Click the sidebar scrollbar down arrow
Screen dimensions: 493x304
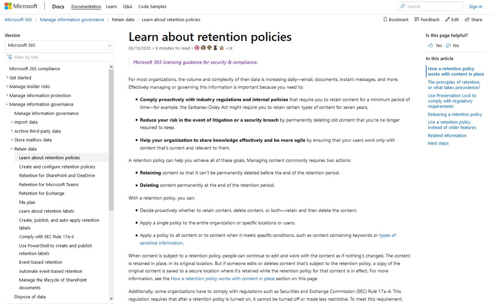tap(111, 298)
